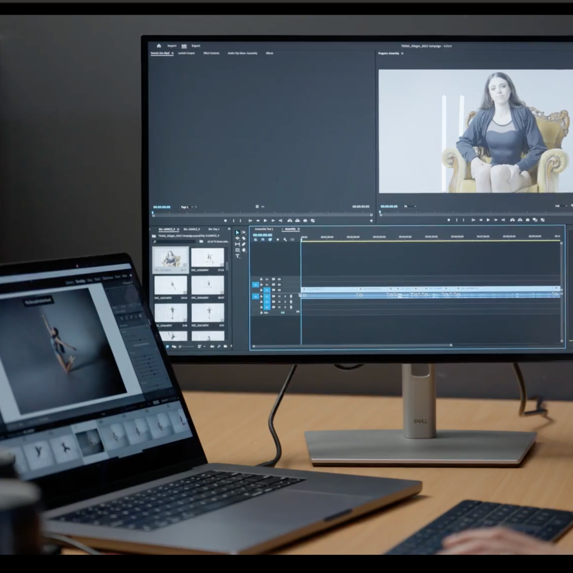Screen dimensions: 573x573
Task: Select the Pen tool
Action: 244,244
